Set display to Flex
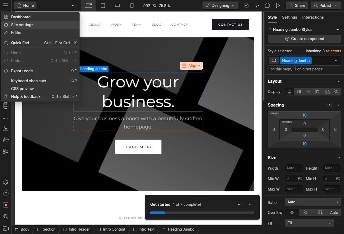This screenshot has width=344, height=234. (x=299, y=92)
